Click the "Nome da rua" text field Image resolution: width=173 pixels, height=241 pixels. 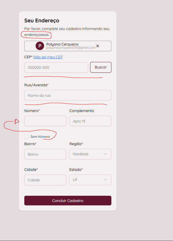(x=68, y=95)
